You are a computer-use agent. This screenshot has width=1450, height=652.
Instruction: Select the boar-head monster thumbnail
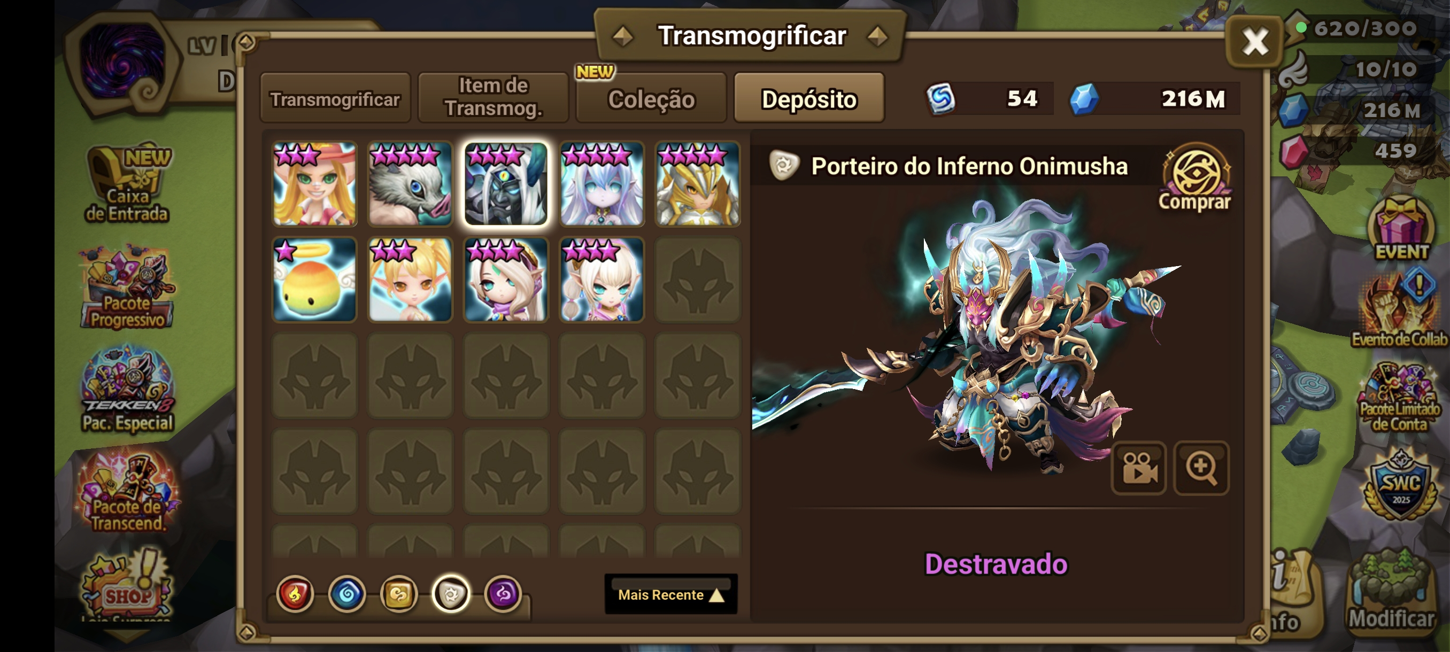[x=410, y=184]
